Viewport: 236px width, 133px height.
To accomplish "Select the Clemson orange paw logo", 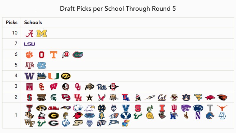I will (x=29, y=55).
